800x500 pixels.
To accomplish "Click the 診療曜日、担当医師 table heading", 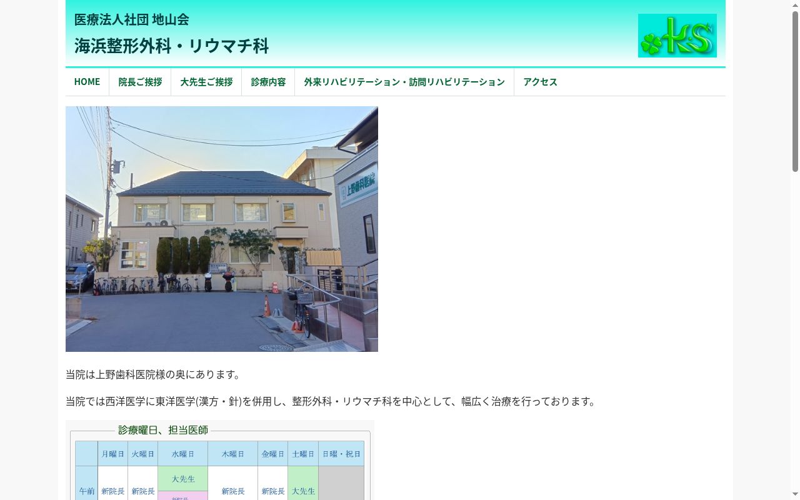I will tap(163, 430).
